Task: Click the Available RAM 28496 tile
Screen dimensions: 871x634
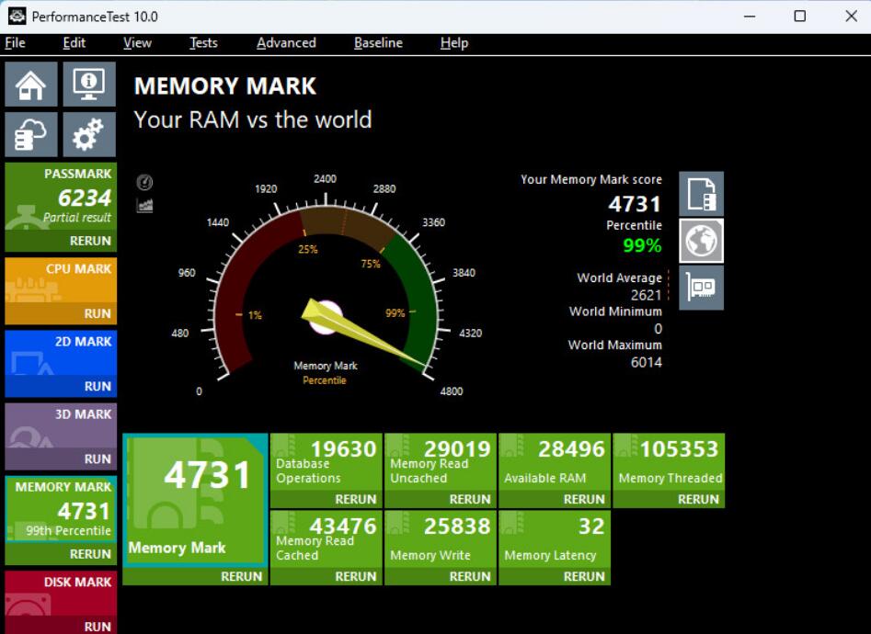Action: pos(555,462)
